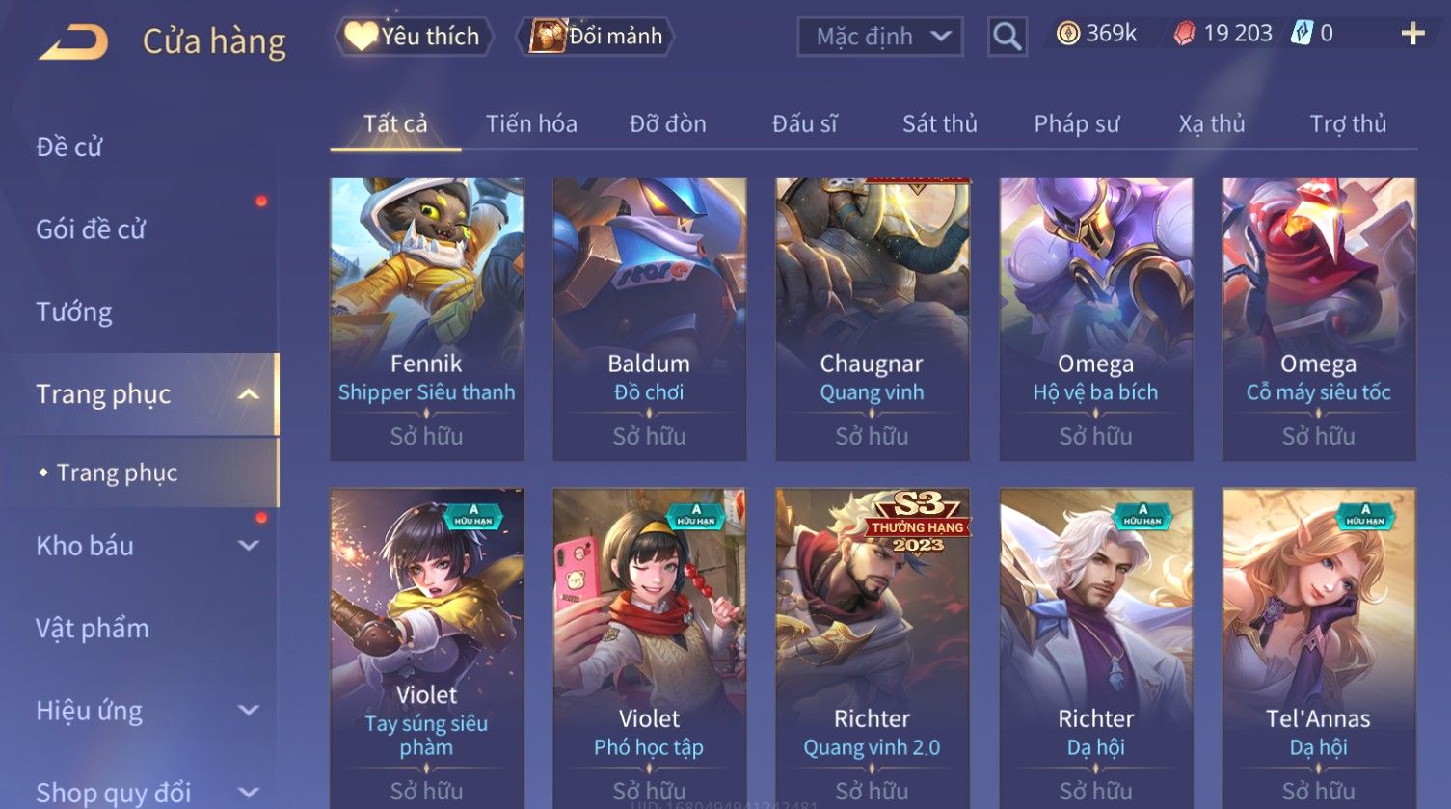
Task: Click the blue voucher currency icon
Action: coord(1302,34)
